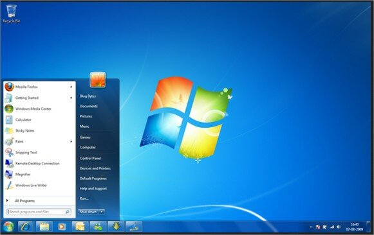The image size is (374, 235).
Task: Click the search magnifier in Start search box
Action: [68, 212]
